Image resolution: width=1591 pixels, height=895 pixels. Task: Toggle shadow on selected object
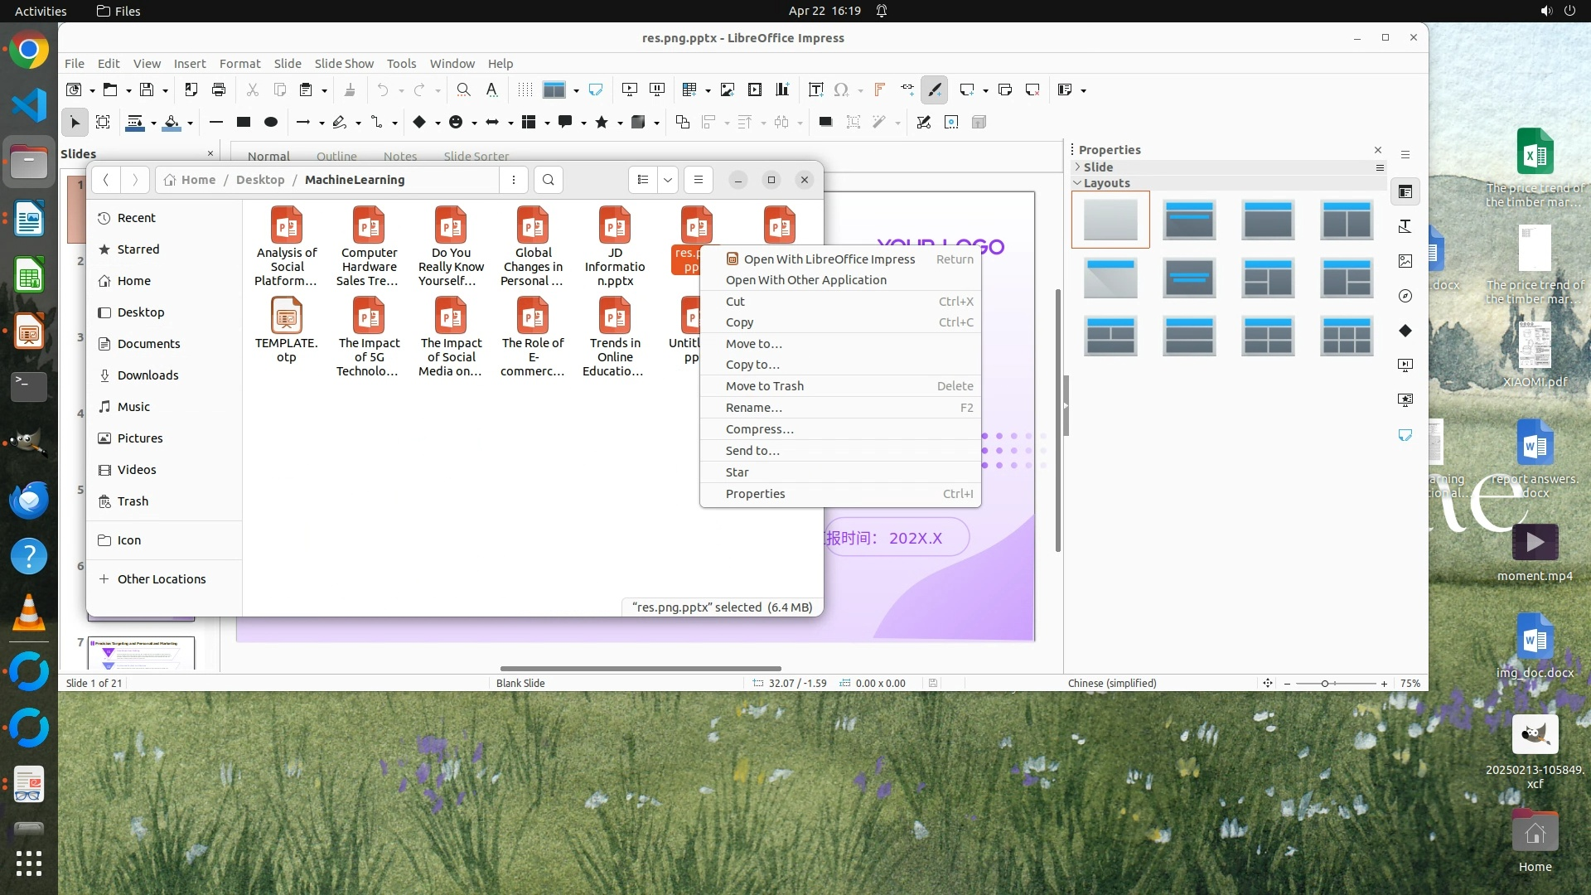click(825, 122)
